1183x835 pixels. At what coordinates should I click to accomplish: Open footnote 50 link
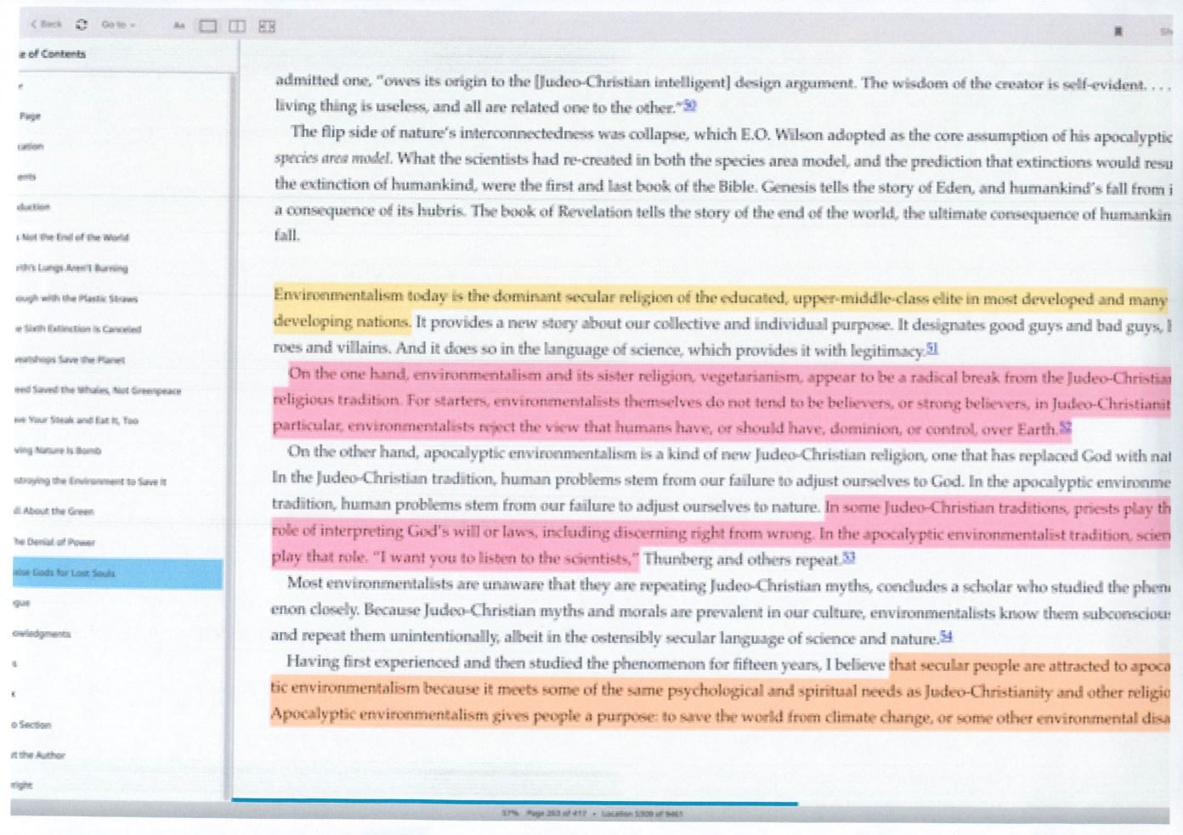[x=690, y=106]
